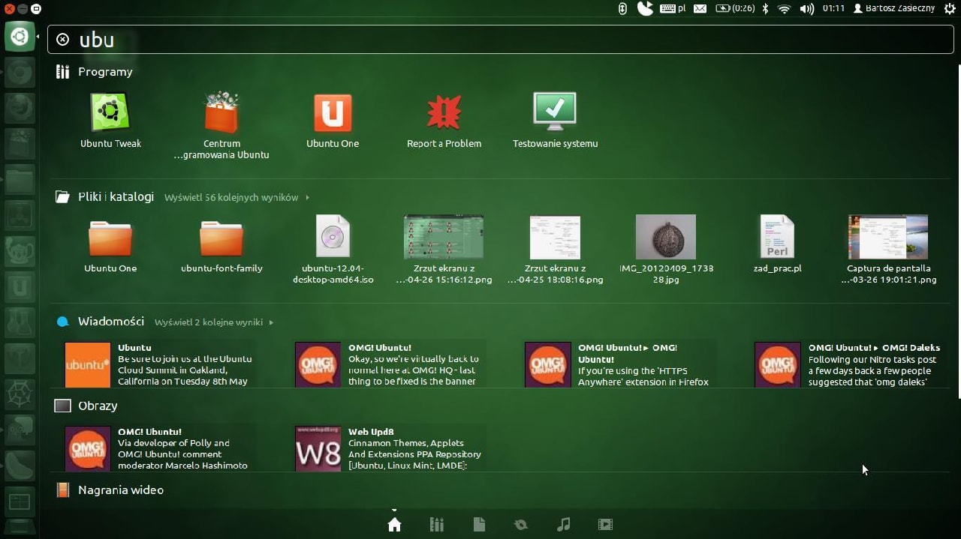Collapse the Programy section header
Screen dimensions: 961x539
94,72
